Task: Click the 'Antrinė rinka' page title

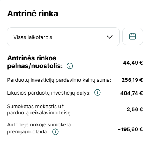Action: [x=33, y=14]
